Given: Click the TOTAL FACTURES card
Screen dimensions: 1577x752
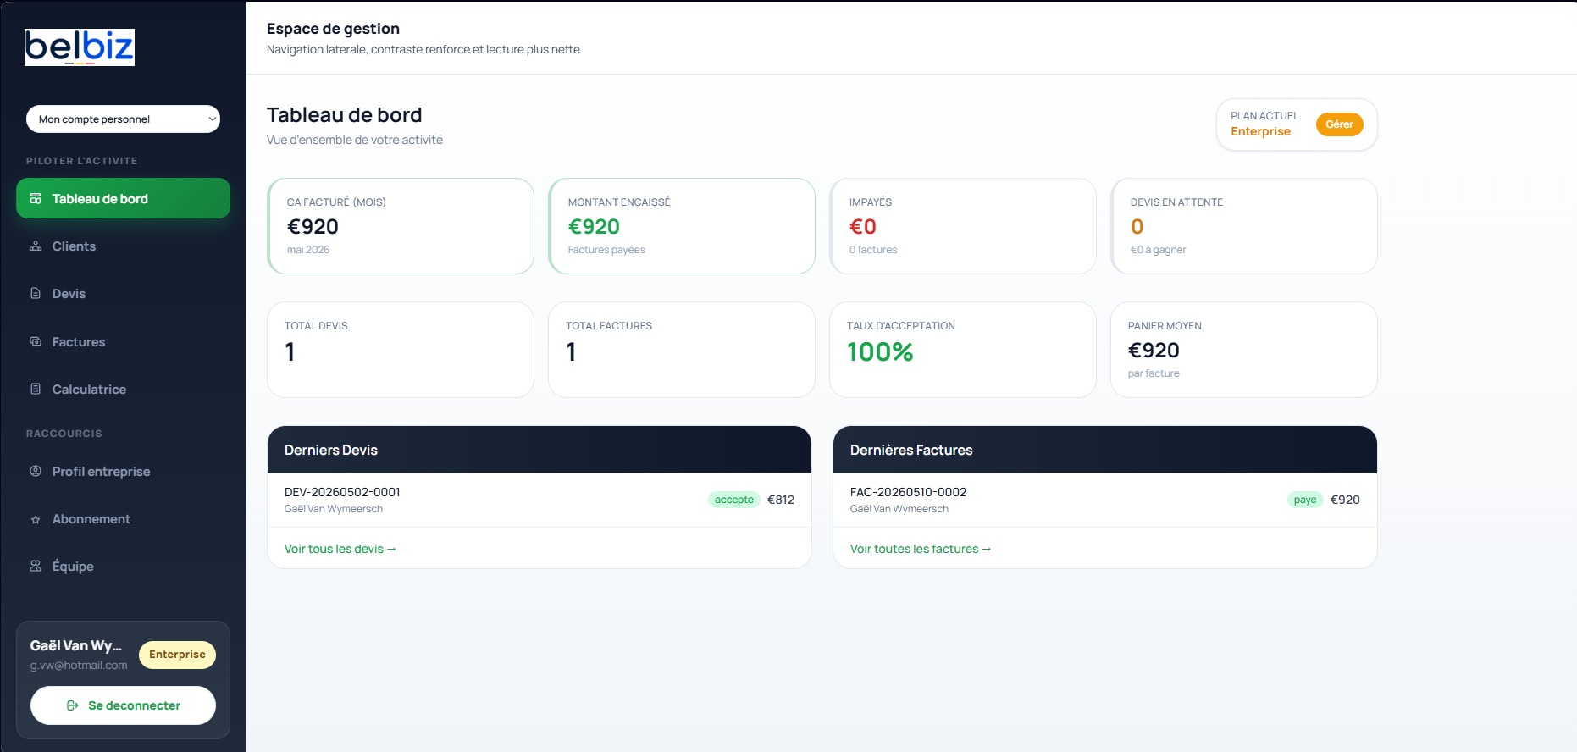Looking at the screenshot, I should pyautogui.click(x=682, y=350).
